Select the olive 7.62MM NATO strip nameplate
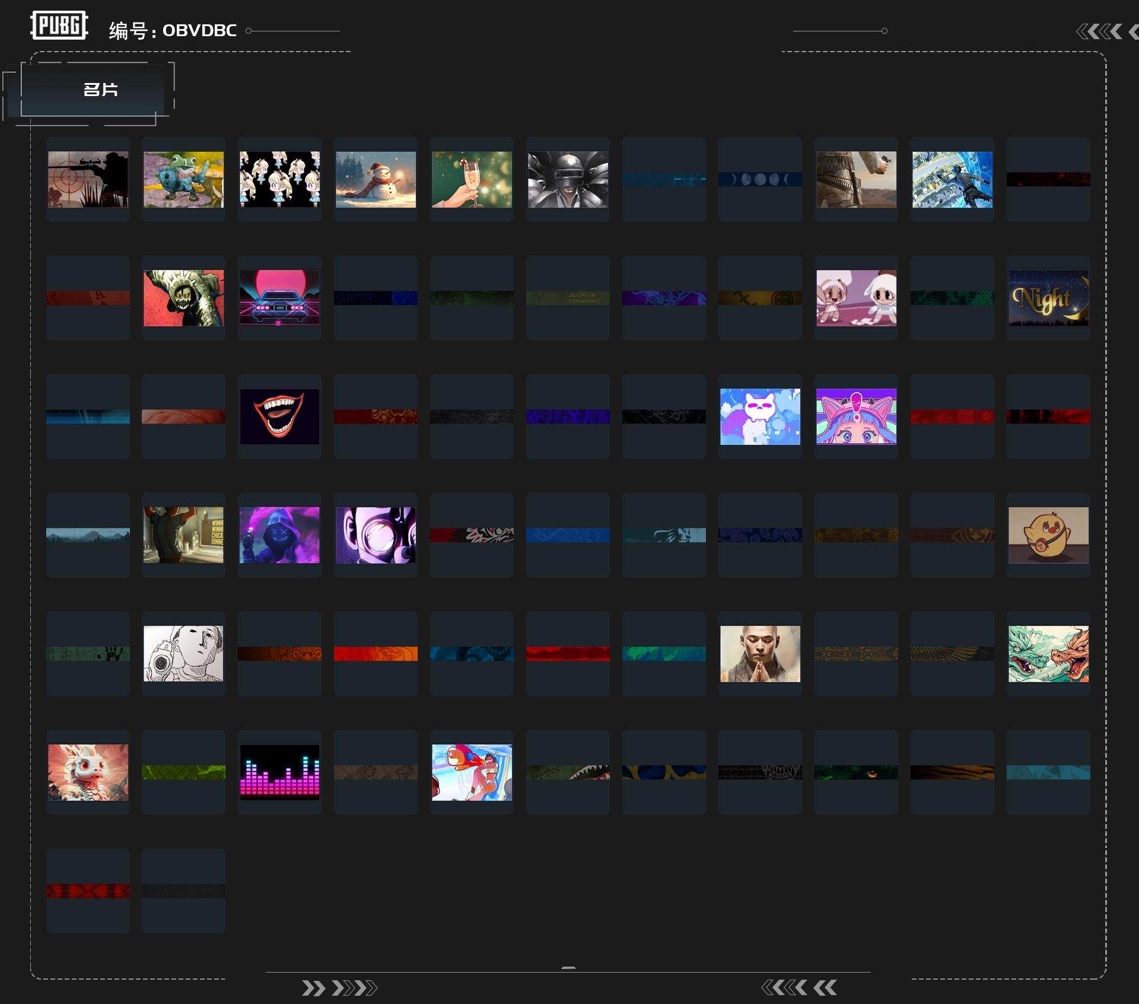The image size is (1139, 1004). coord(568,298)
